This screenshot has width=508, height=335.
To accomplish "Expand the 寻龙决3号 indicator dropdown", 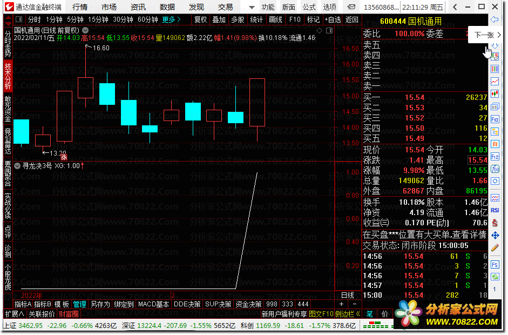I will click(x=17, y=166).
